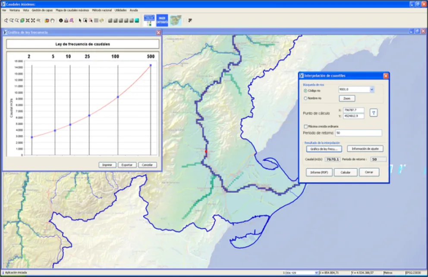Click the Gráfico de ley frecu... button
428x277 pixels.
(324, 149)
